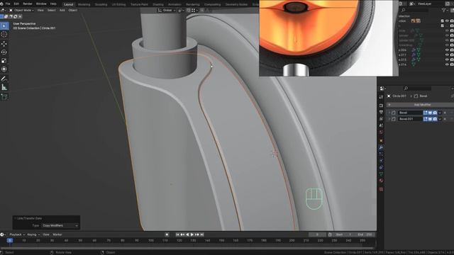Toggle viewport visibility of object e.004
Viewport: 454px width, 255px height.
[447, 50]
